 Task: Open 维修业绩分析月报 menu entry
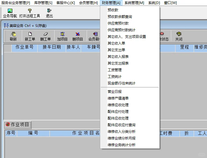[130, 138]
